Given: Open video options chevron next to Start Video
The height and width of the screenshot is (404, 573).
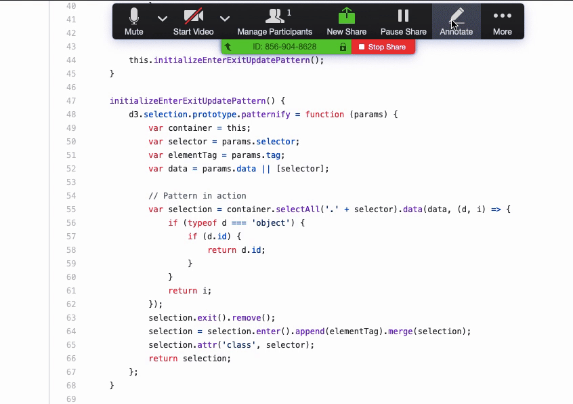Looking at the screenshot, I should point(225,19).
